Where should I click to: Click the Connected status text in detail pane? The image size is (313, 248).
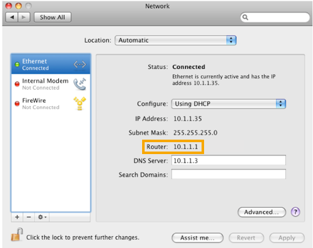tap(188, 67)
